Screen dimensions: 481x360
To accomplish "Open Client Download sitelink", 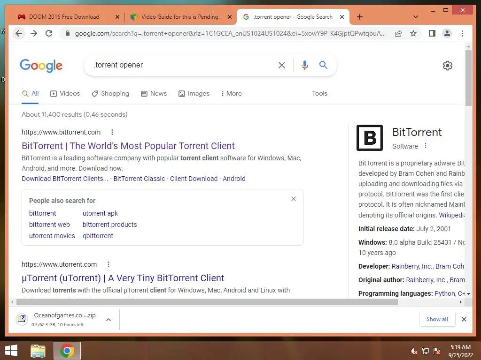I will point(194,179).
